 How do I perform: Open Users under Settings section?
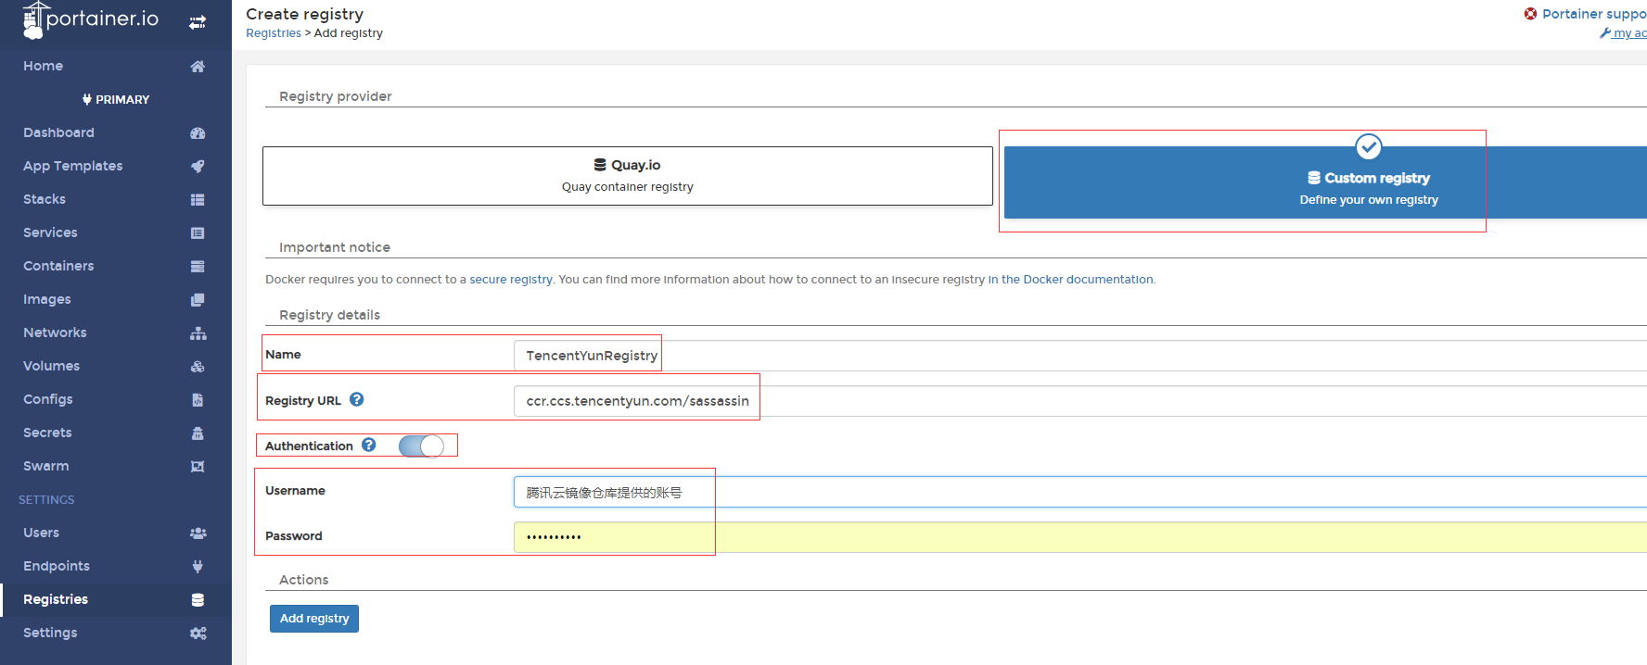pos(41,533)
